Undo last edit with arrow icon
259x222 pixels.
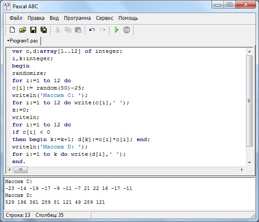(92, 30)
